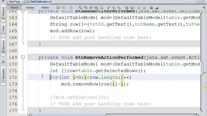Click vertical scrollbar up arrow
Screen dimensions: 207x116
coord(202,12)
